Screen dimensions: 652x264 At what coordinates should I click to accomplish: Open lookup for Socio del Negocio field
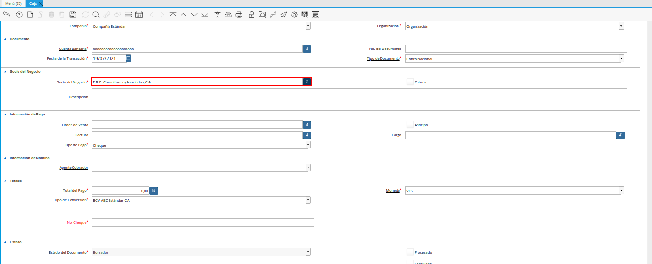pyautogui.click(x=307, y=82)
